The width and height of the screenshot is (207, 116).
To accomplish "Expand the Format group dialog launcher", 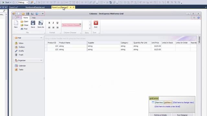I will [60, 33].
